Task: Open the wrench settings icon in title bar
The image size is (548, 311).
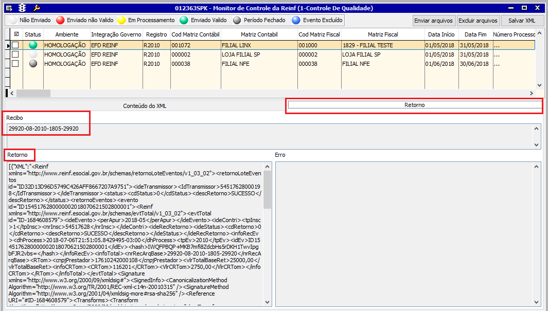Action: coord(37,8)
